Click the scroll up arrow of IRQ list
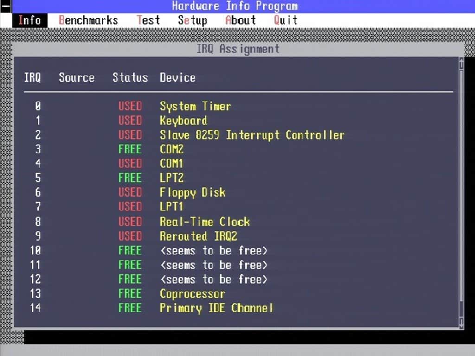Viewport: 475px width, 356px height. (x=461, y=64)
